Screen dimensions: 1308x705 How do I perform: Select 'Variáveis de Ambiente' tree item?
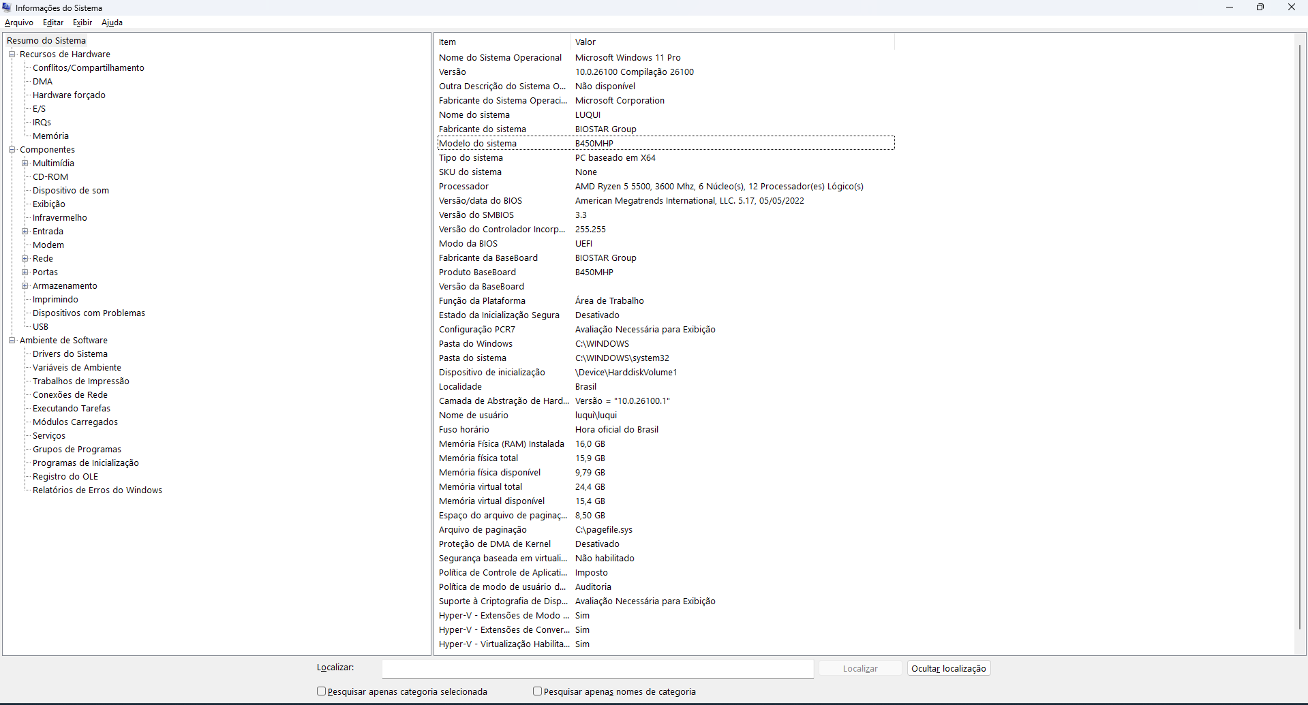(x=77, y=368)
